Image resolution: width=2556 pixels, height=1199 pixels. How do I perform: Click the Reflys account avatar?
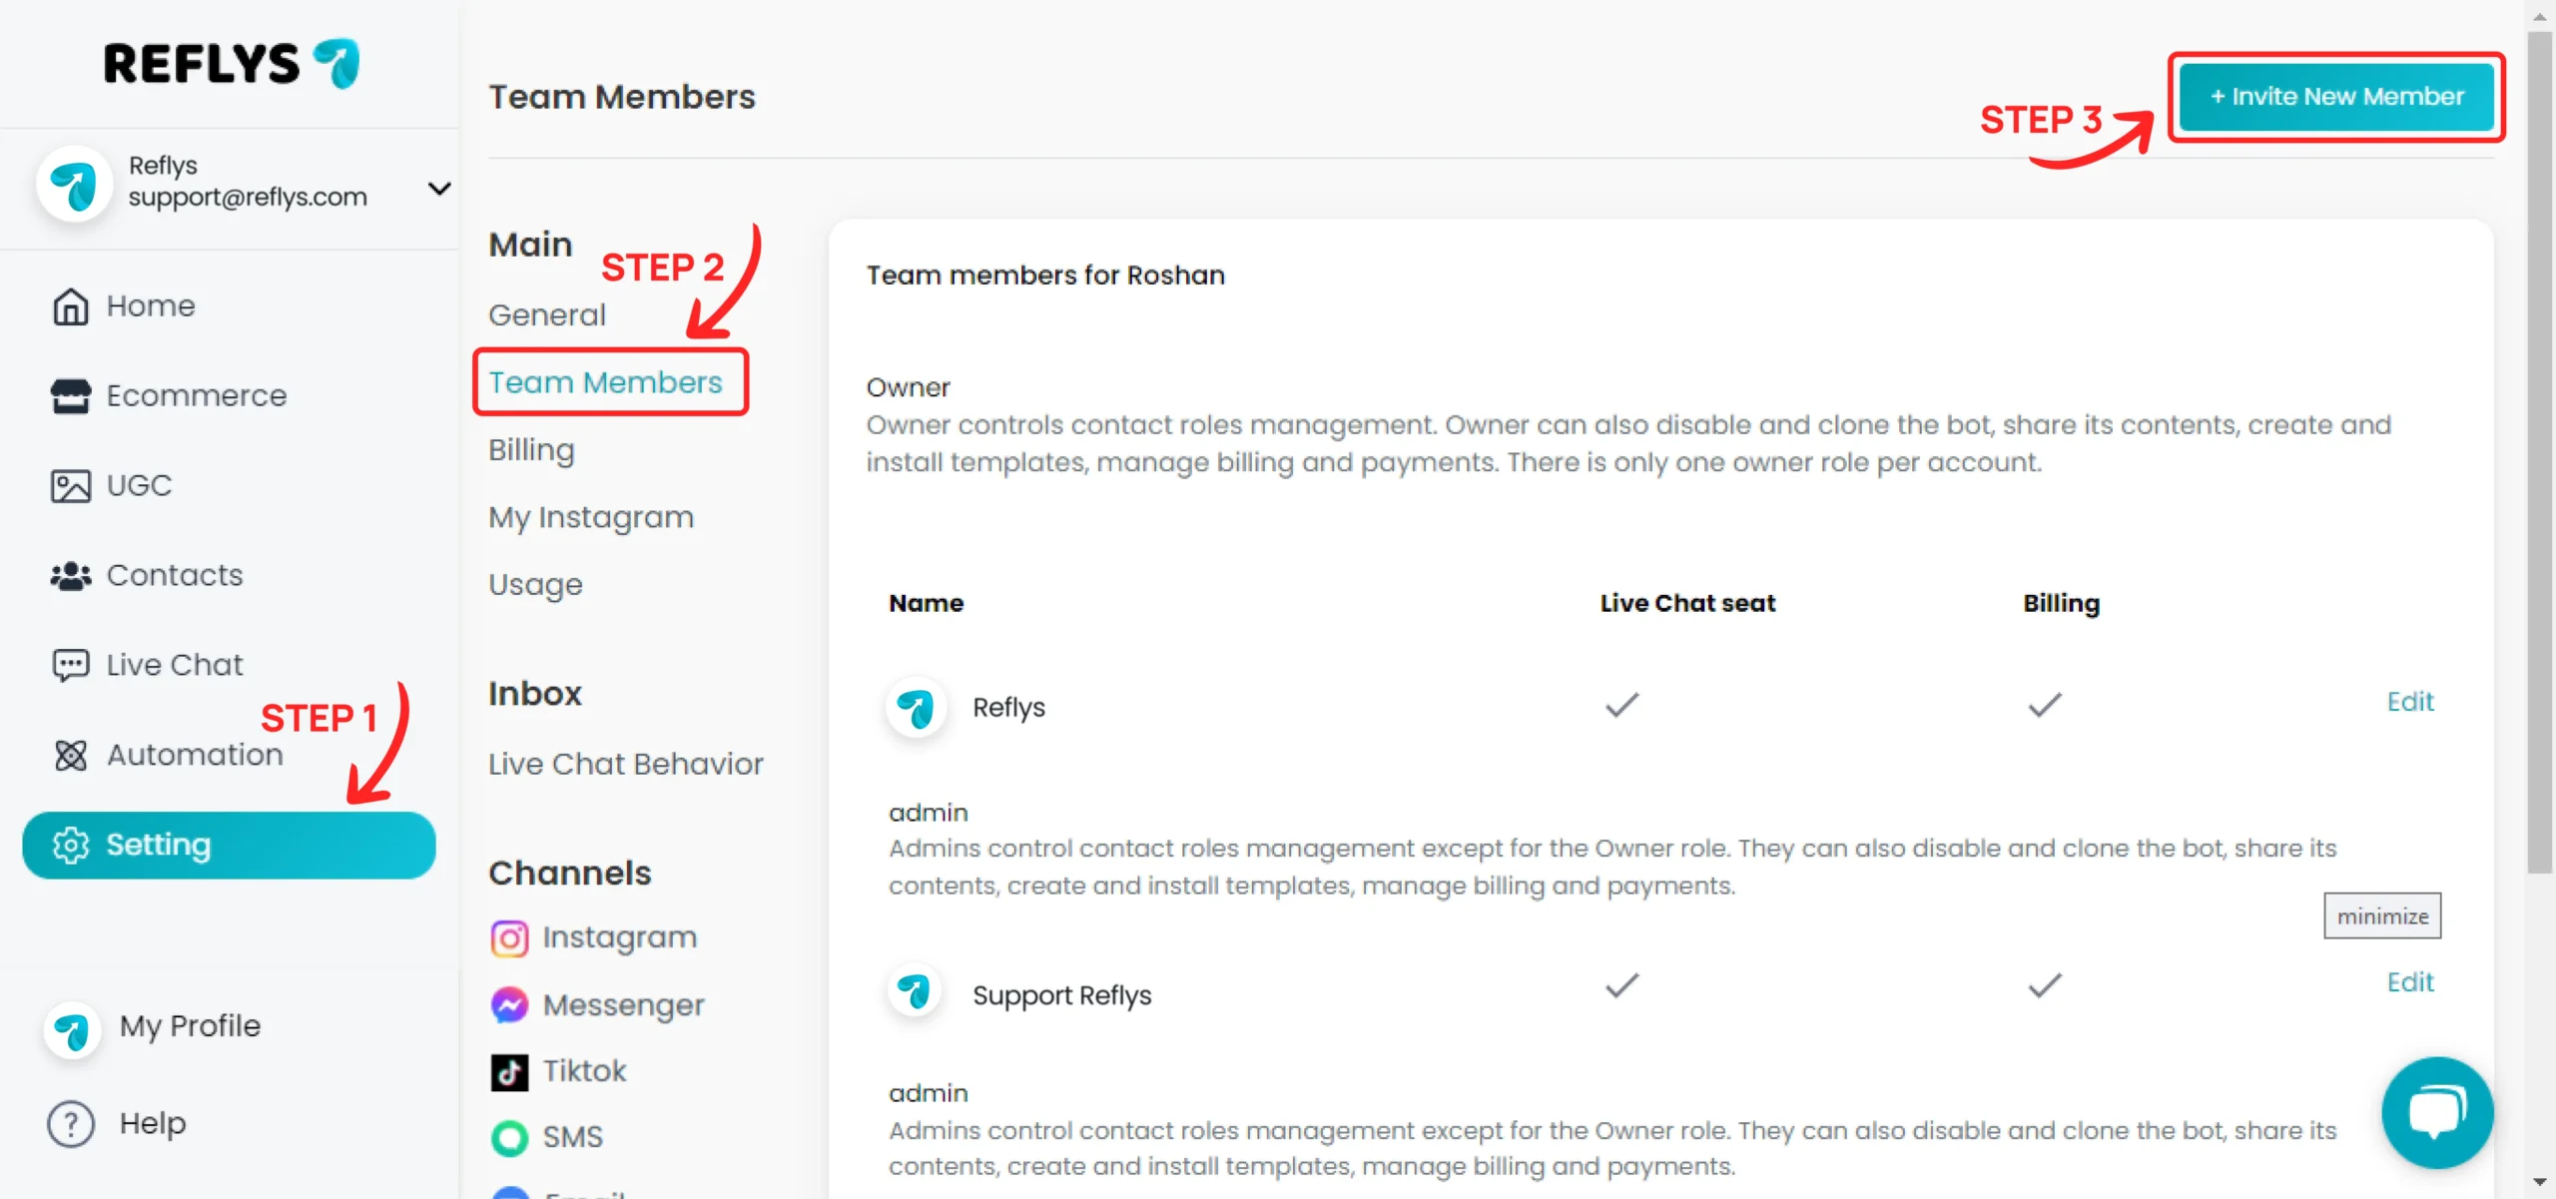[x=74, y=184]
